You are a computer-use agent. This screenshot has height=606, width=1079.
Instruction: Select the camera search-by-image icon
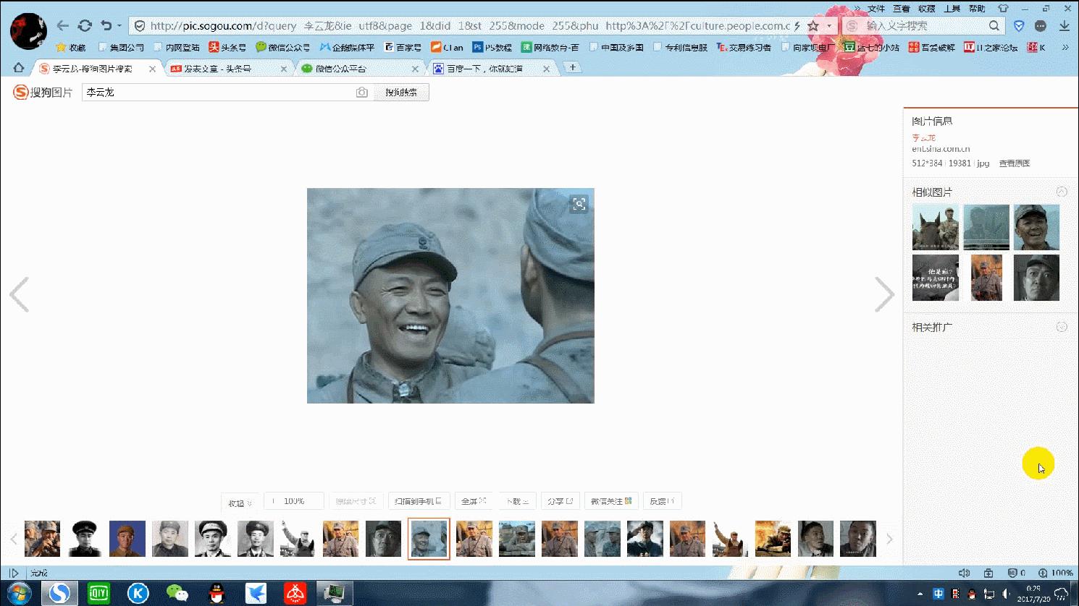coord(361,92)
